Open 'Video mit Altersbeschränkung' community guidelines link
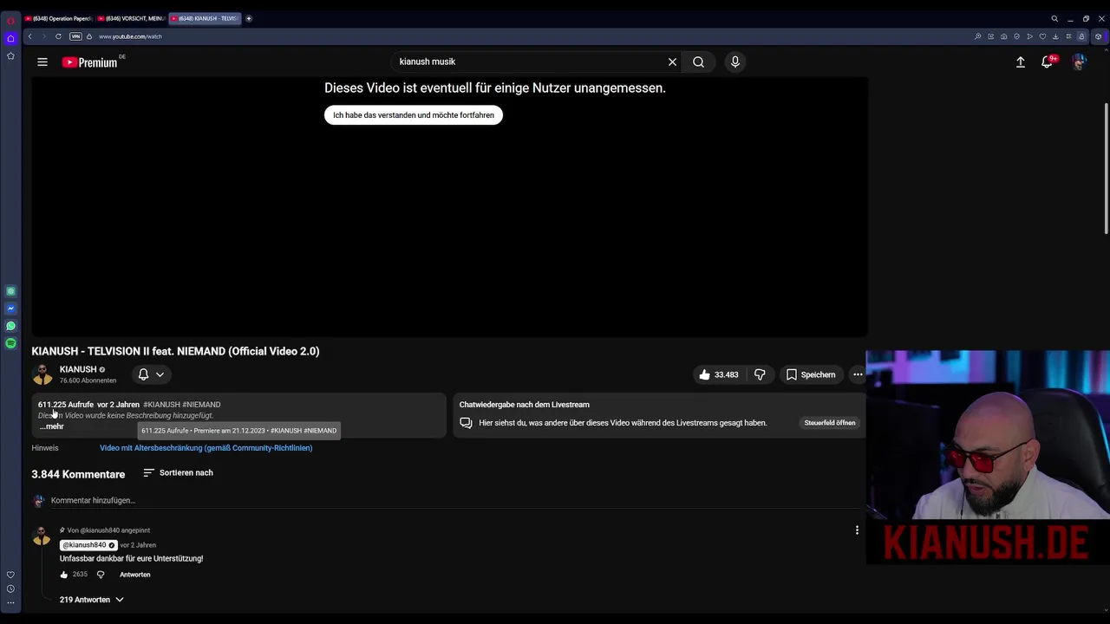Image resolution: width=1110 pixels, height=624 pixels. (x=206, y=448)
